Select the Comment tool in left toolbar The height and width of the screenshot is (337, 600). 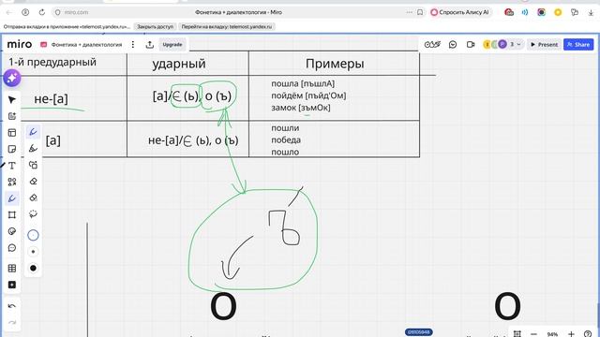coord(12,248)
